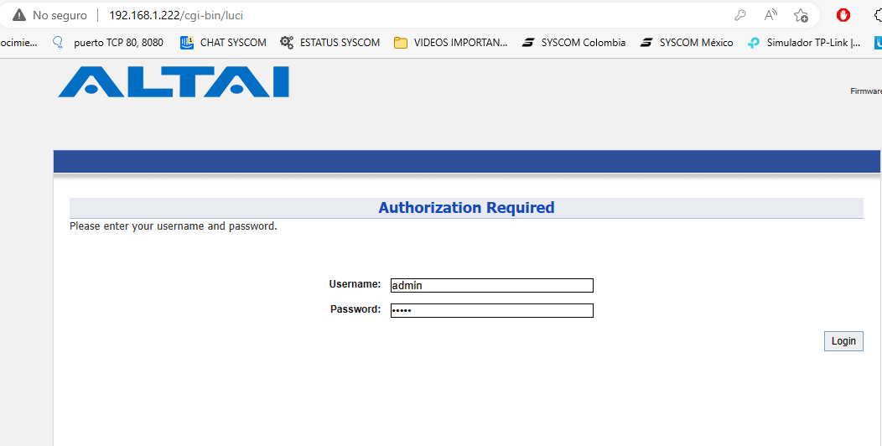Click the Username input field
The width and height of the screenshot is (882, 446).
pyautogui.click(x=492, y=285)
